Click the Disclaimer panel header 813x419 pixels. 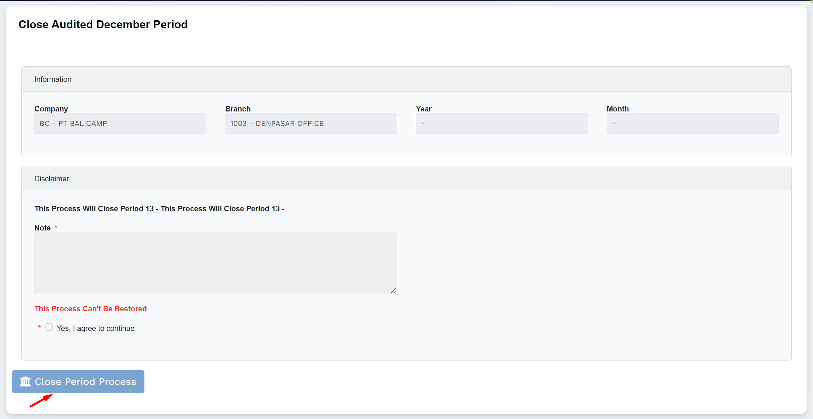[x=52, y=179]
